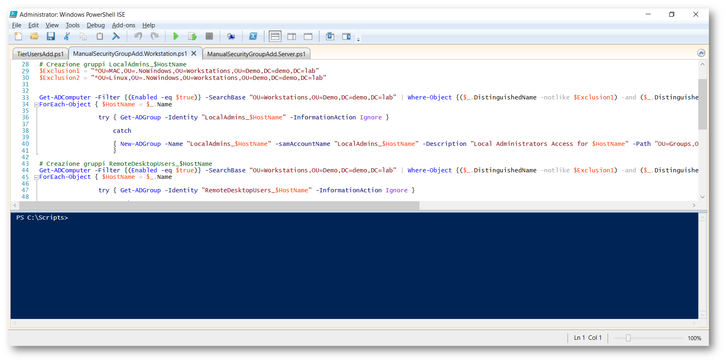Screen dimensions: 726x363
Task: Open a script file with the folder icon
Action: pos(34,37)
